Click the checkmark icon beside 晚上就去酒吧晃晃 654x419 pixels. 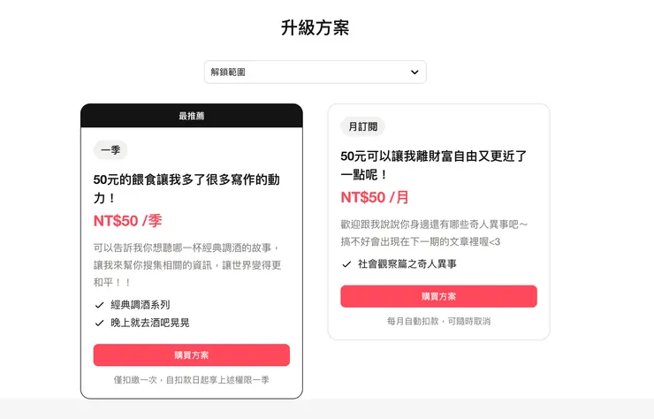[x=99, y=323]
